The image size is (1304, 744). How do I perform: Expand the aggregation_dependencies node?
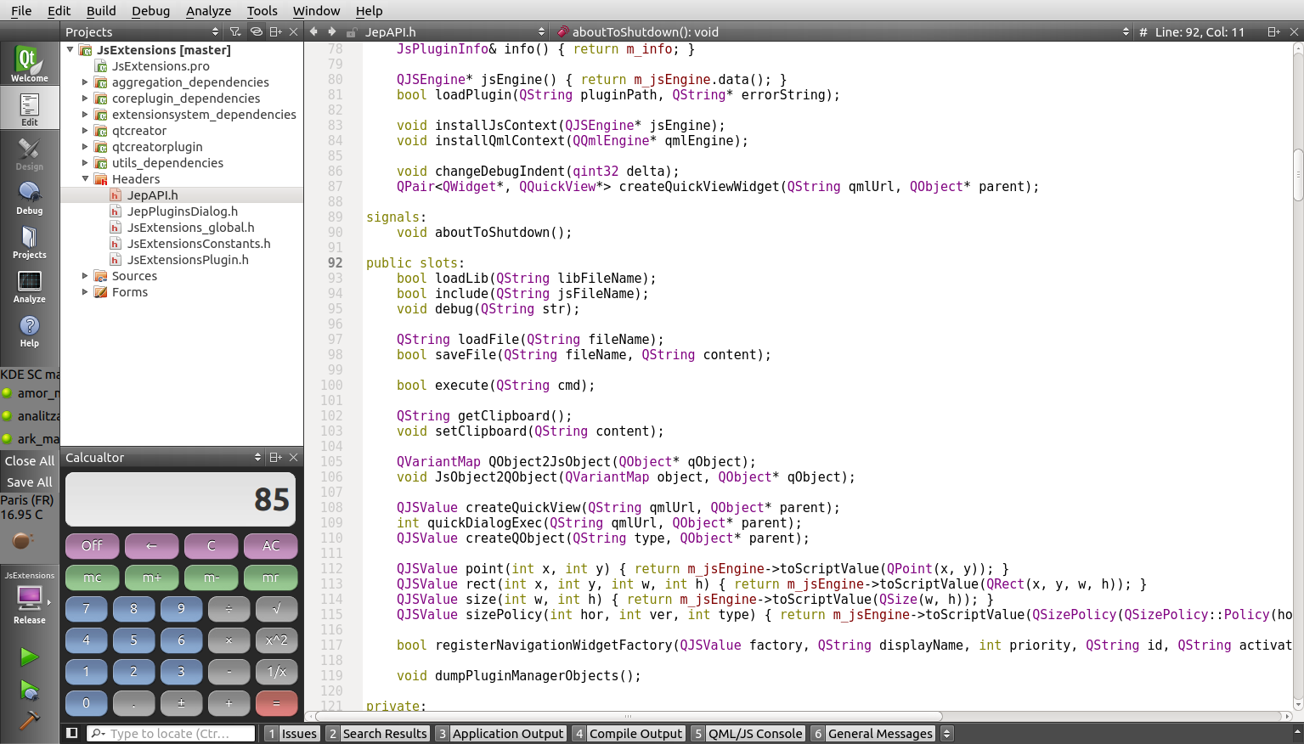coord(85,82)
